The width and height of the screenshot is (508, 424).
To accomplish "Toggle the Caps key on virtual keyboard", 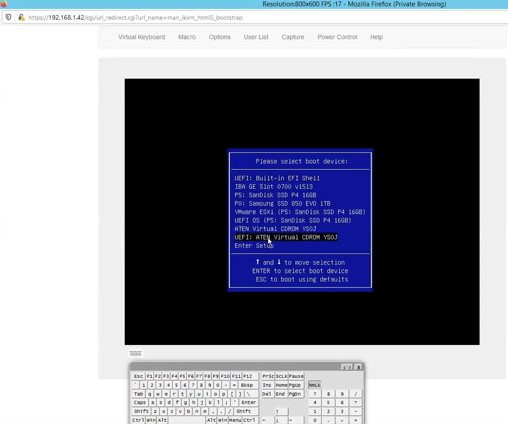I will (140, 403).
